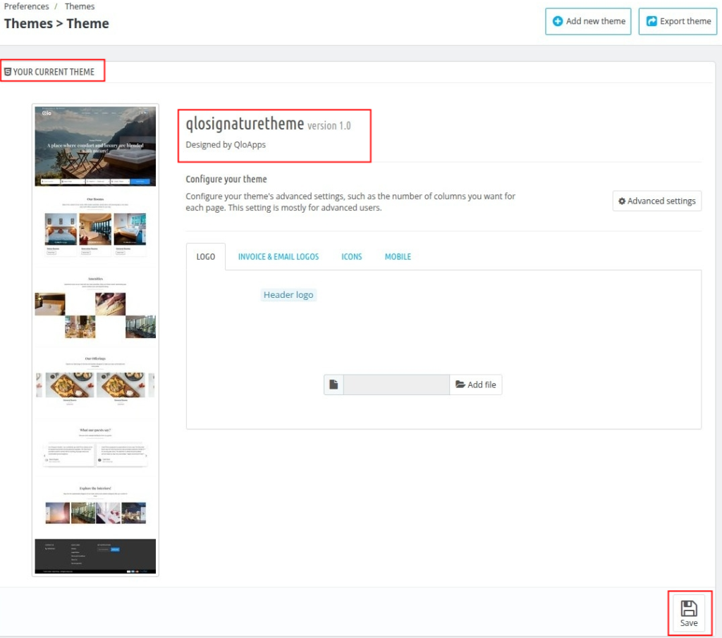Open Themes breadcrumb link
The image size is (722, 638).
pyautogui.click(x=80, y=6)
